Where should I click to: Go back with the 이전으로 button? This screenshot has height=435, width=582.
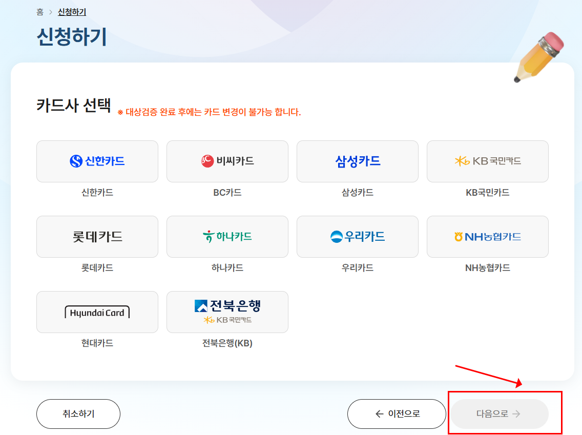(x=397, y=414)
